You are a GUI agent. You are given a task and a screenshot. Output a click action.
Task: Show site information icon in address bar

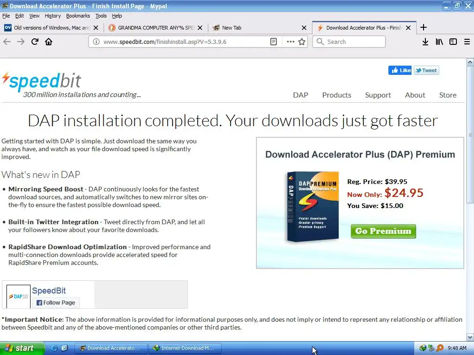click(x=96, y=42)
